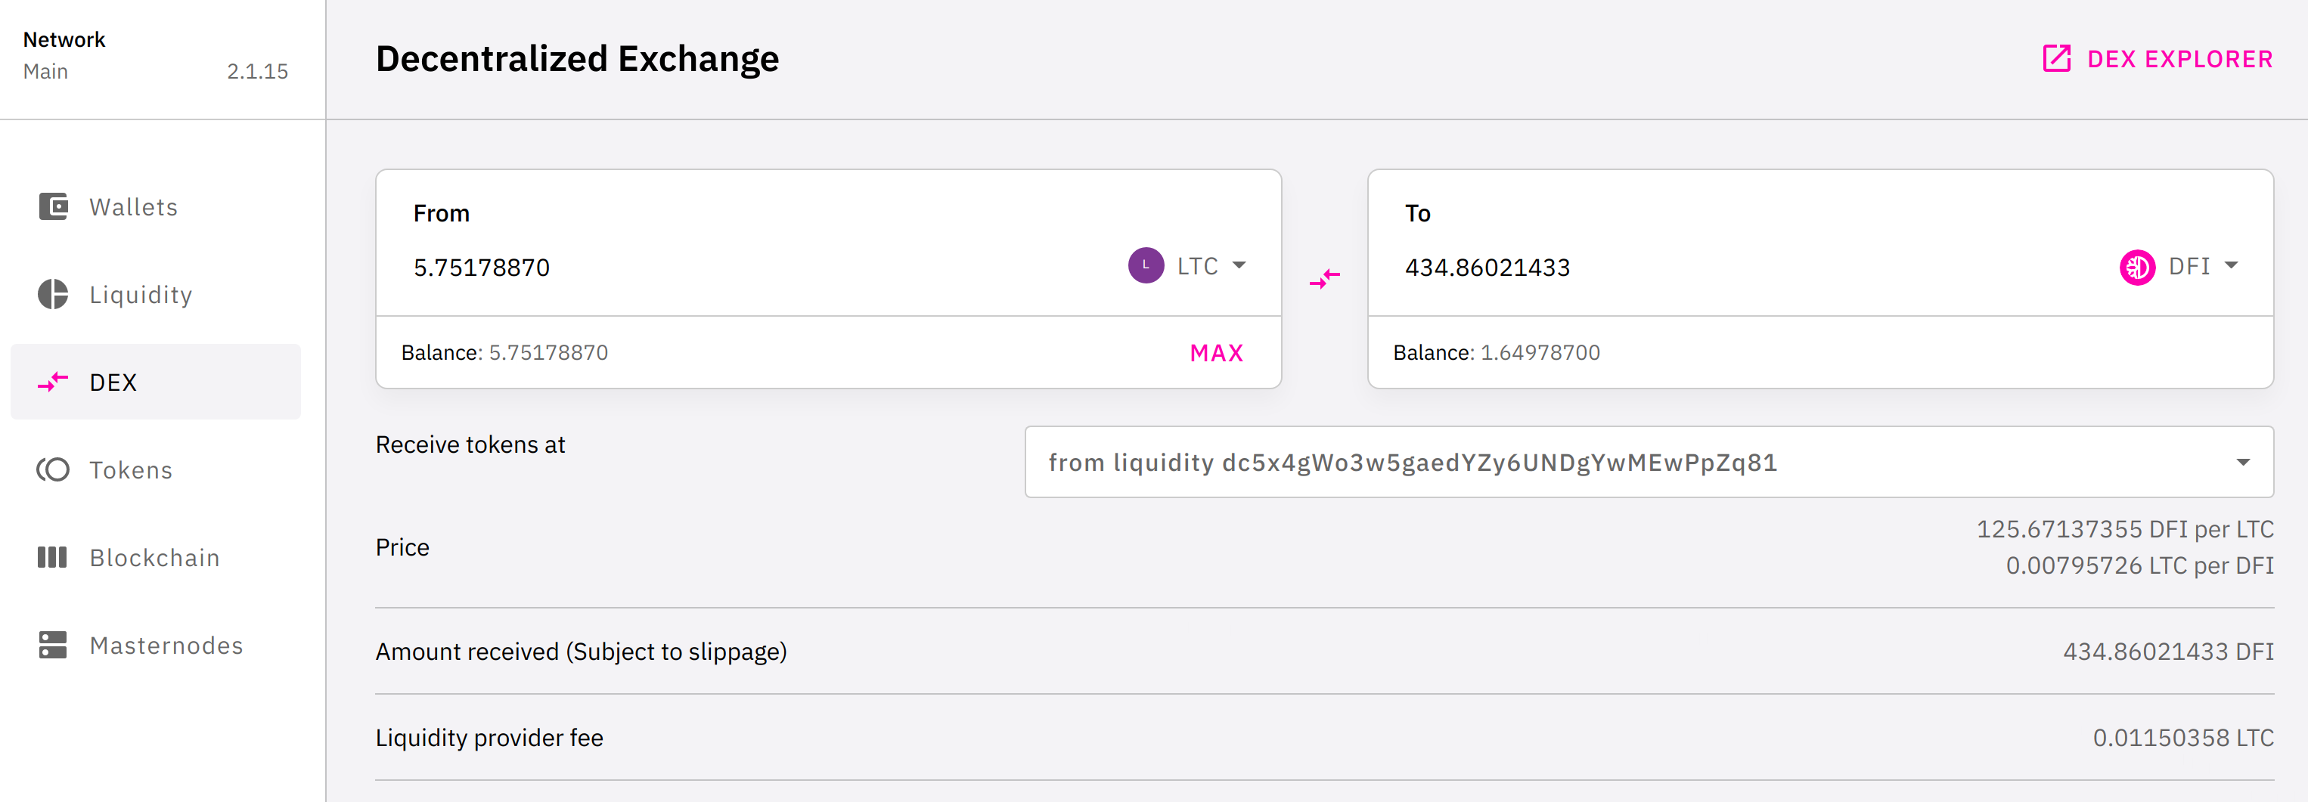
Task: Click the purple LTC token icon
Action: pyautogui.click(x=1146, y=266)
